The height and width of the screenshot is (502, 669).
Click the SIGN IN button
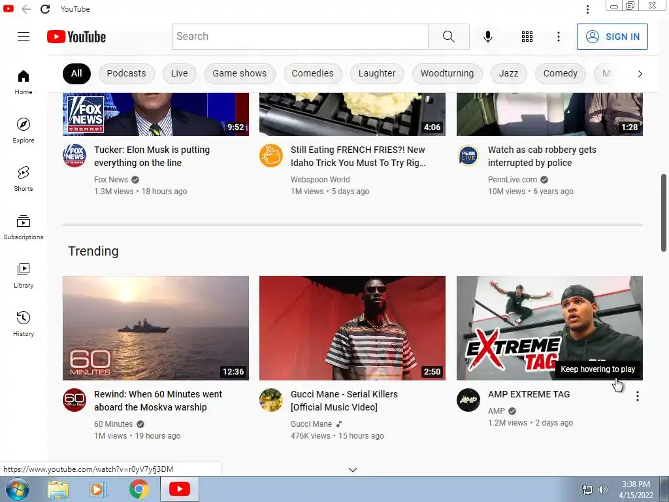[x=612, y=37]
